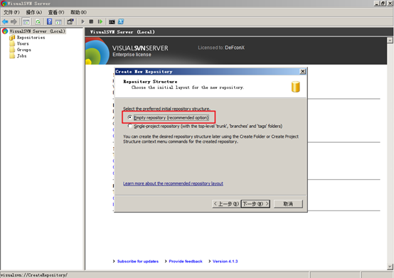Click the Restart service icon
The image size is (394, 278).
tap(100, 22)
